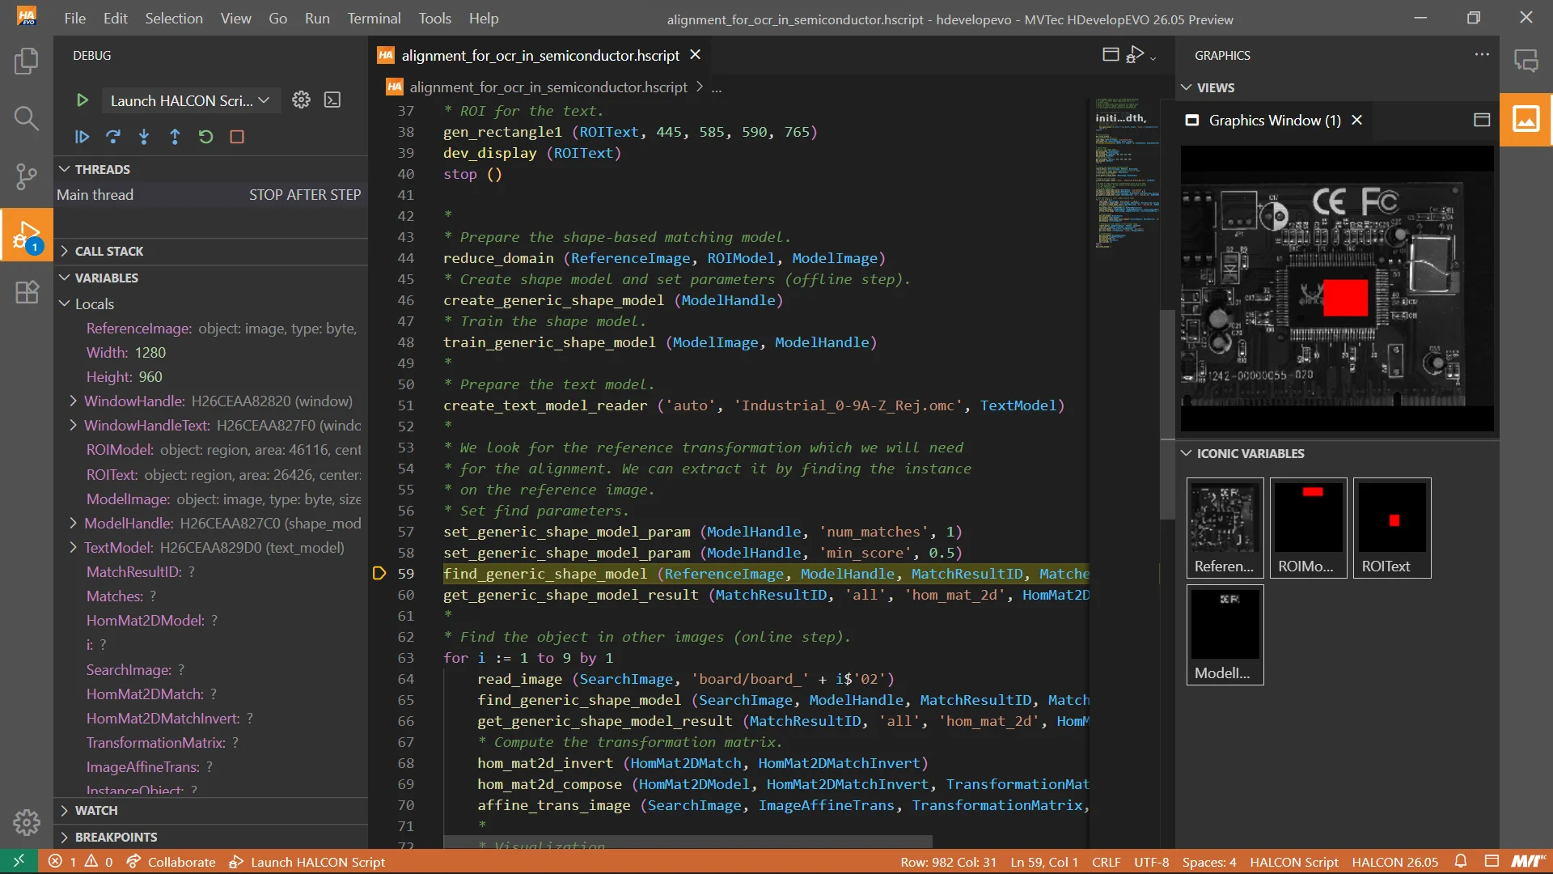This screenshot has height=874, width=1553.
Task: Toggle breakpoint marker at line 59
Action: pyautogui.click(x=379, y=573)
